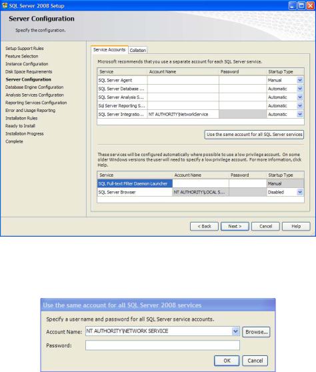This screenshot has height=372, width=316.
Task: Click Account Name cell for Sql Server Reporting
Action: [x=183, y=106]
